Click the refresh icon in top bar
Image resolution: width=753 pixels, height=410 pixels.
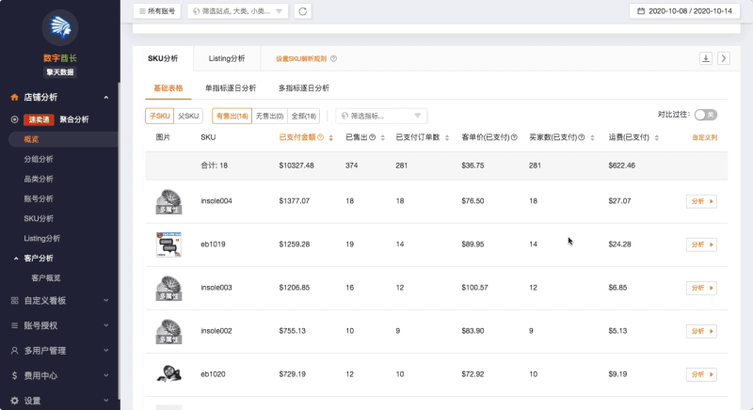pos(302,11)
